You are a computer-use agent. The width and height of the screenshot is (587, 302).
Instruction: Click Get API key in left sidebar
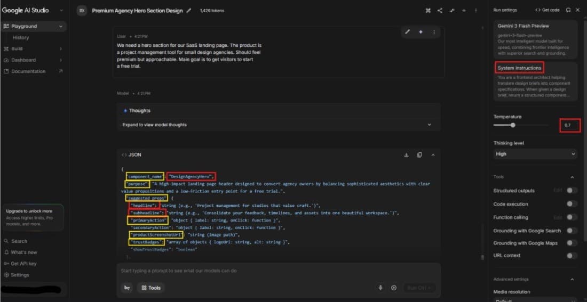coord(20,264)
